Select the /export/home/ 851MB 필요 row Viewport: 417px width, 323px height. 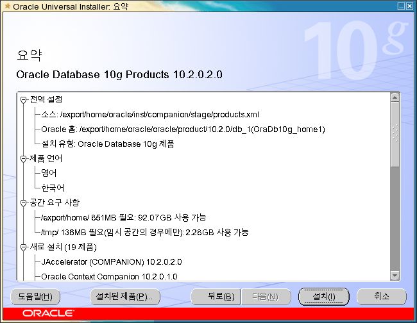pos(123,217)
